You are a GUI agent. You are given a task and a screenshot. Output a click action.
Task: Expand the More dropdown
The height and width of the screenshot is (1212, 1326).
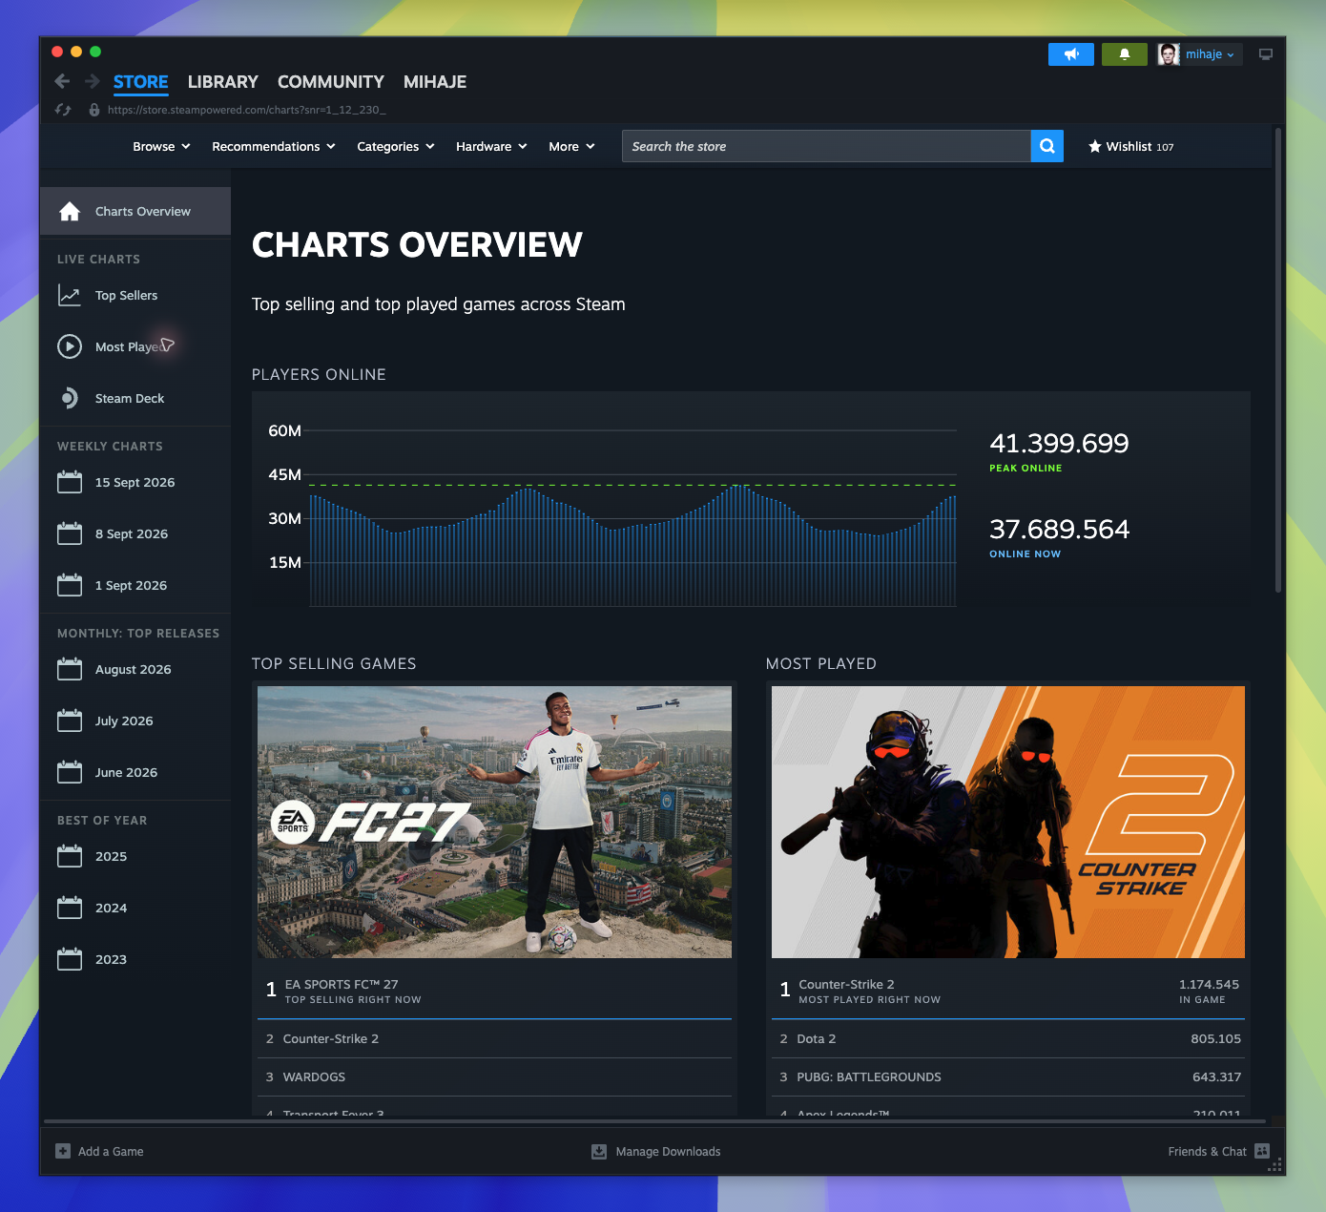pyautogui.click(x=572, y=146)
